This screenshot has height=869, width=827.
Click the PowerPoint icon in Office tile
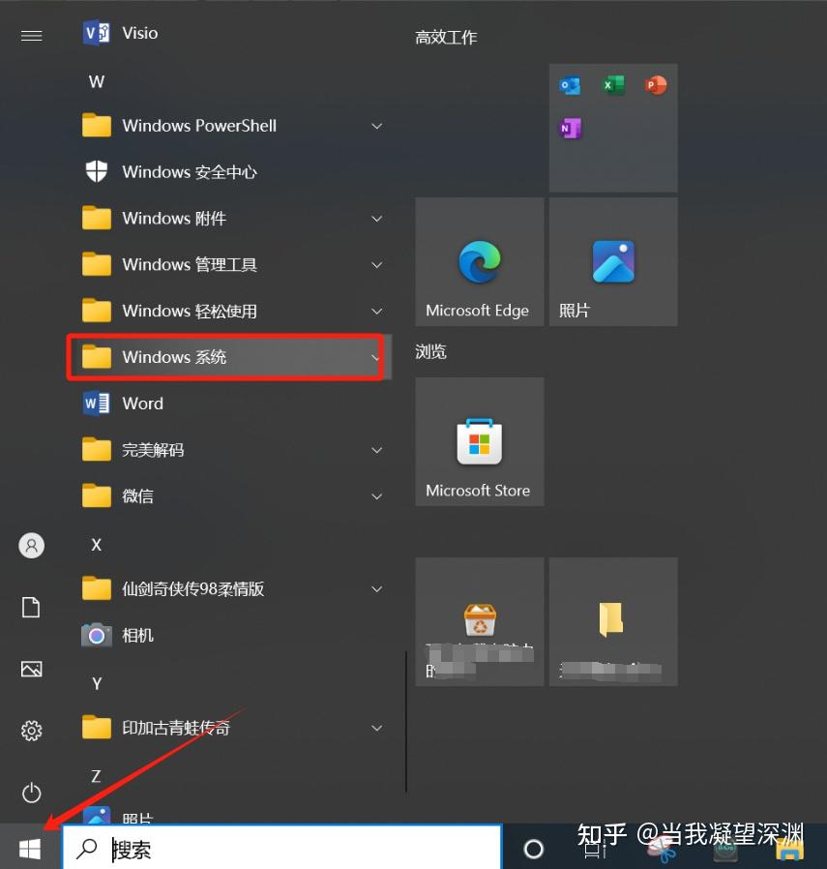(656, 85)
